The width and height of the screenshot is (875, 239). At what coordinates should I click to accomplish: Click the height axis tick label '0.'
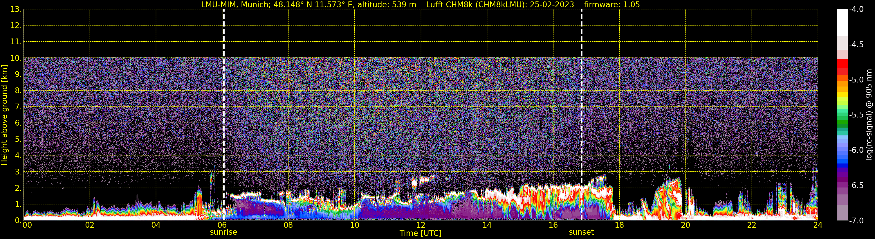(x=18, y=220)
